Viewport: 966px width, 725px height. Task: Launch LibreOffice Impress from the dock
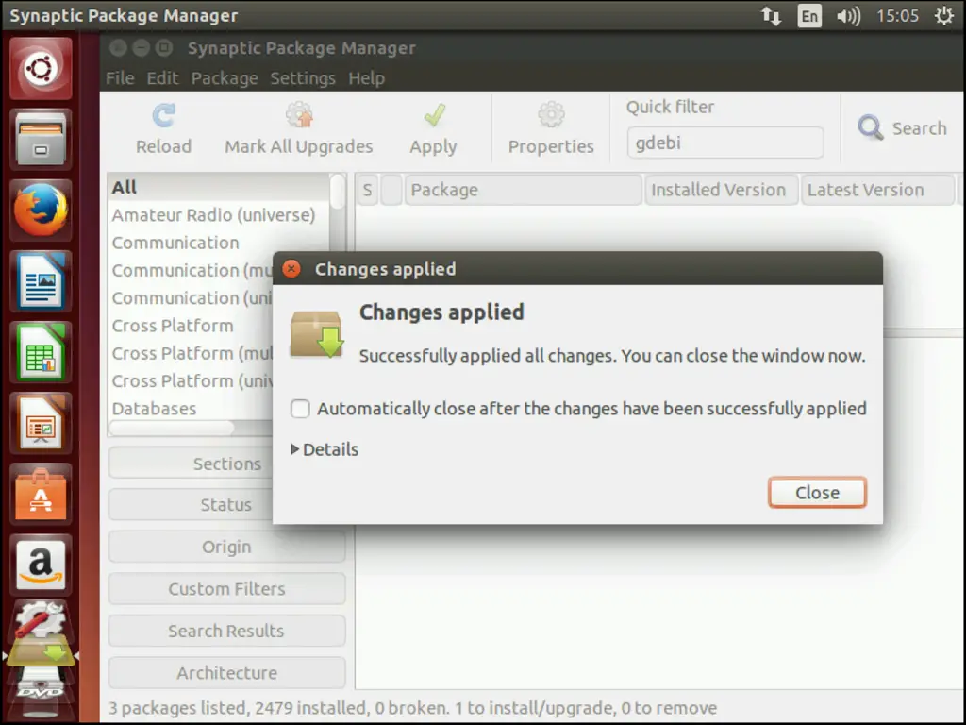(41, 423)
